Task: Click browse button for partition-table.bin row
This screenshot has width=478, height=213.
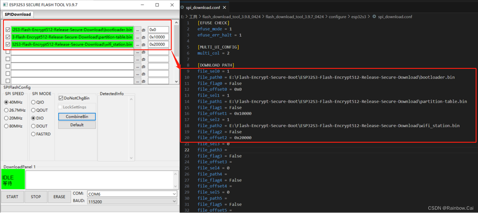Action: 137,37
